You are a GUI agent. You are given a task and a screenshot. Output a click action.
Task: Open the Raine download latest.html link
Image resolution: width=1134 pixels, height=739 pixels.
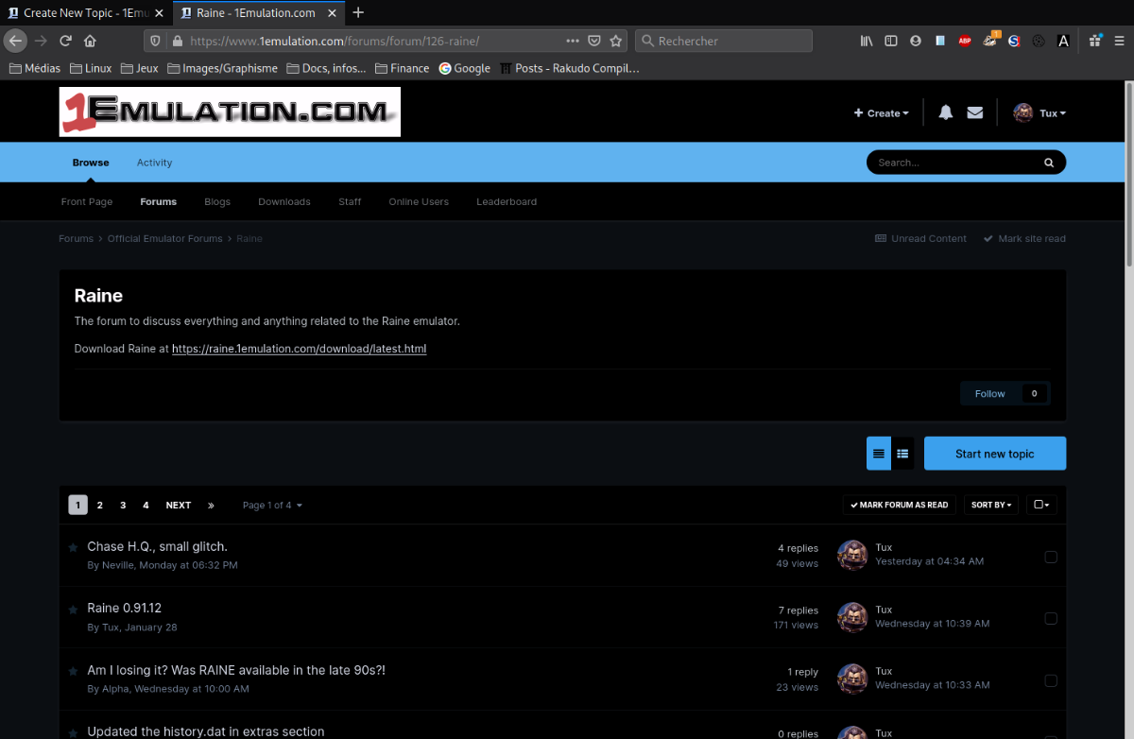[x=299, y=349]
